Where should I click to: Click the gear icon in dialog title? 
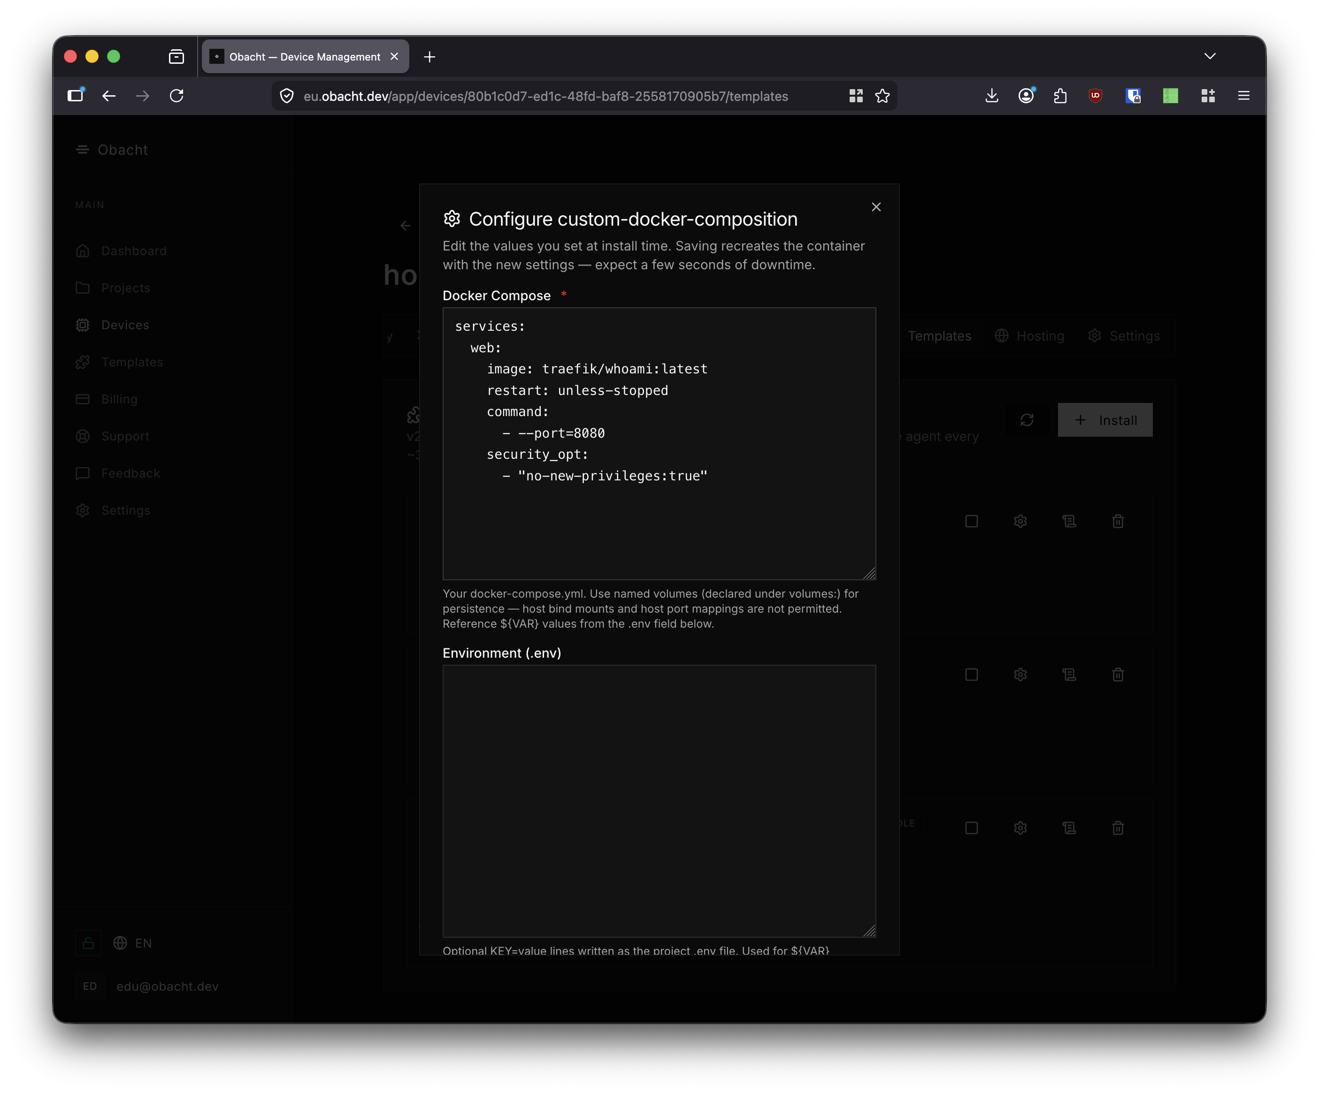tap(452, 219)
